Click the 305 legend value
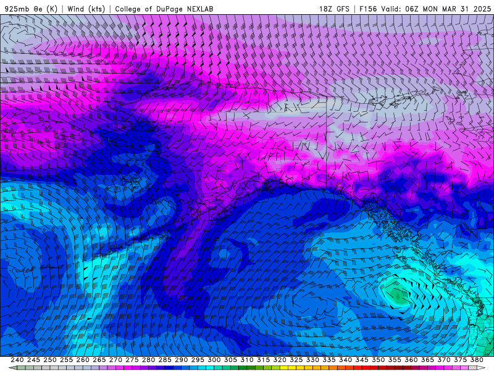 coord(230,360)
